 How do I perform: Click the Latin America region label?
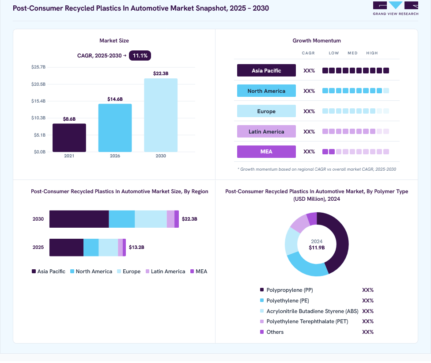266,132
